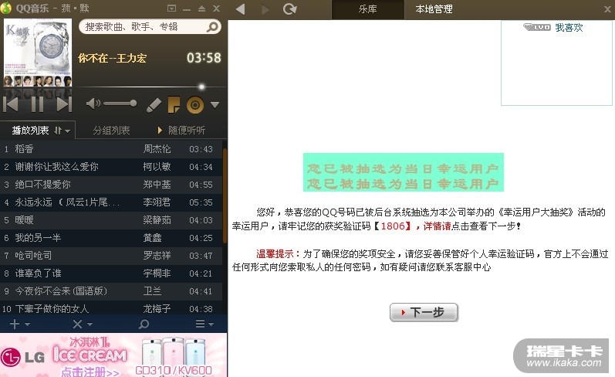Click the delete X icon
This screenshot has width=615, height=377.
tap(78, 324)
